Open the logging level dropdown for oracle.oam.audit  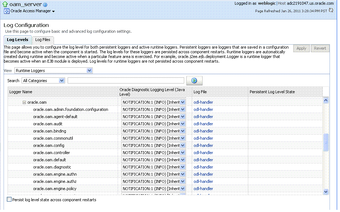coord(183,124)
